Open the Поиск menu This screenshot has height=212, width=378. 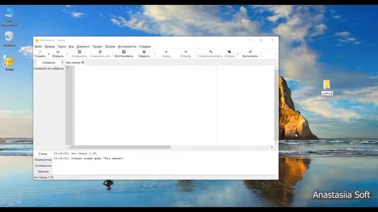coord(61,47)
